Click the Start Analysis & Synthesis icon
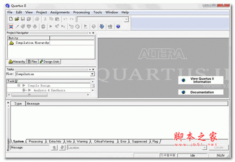Image resolution: width=235 pixels, height=162 pixels. [57, 27]
